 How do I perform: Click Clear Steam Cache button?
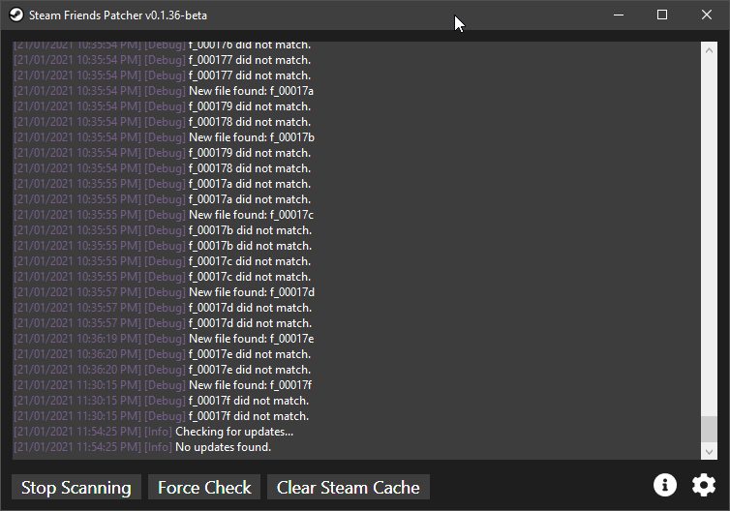349,487
